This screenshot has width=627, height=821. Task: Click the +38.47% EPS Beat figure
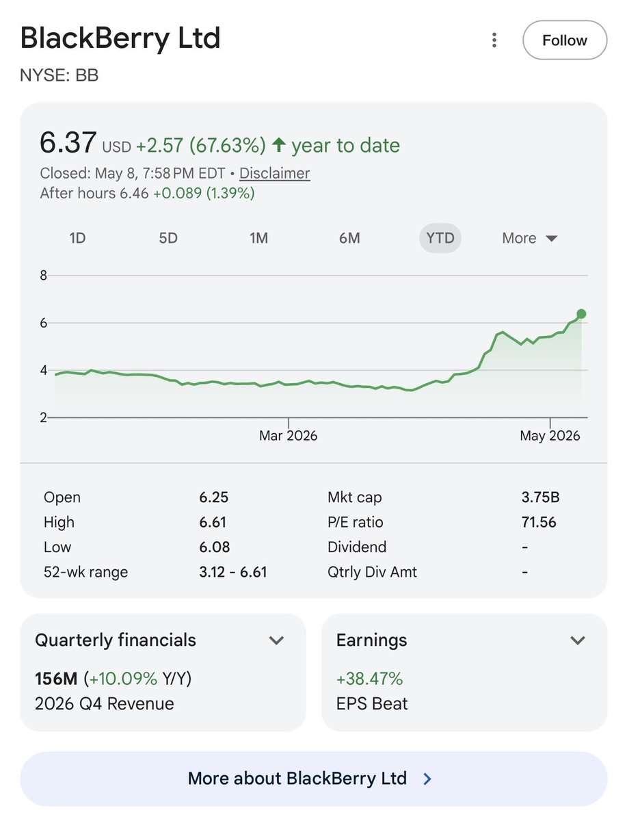click(x=369, y=679)
